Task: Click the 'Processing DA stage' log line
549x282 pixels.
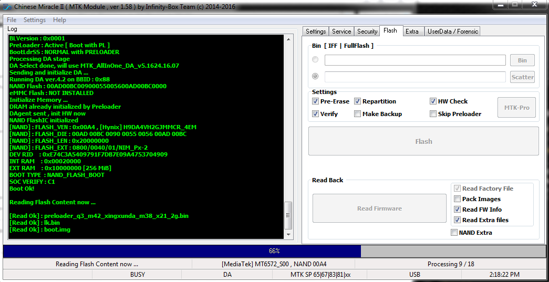Action: pos(39,59)
